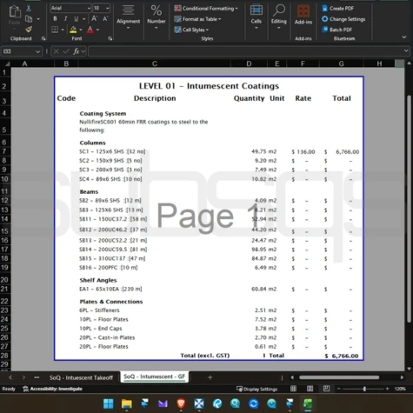Open Conditional Formatting menu
The image size is (413, 413).
[206, 9]
